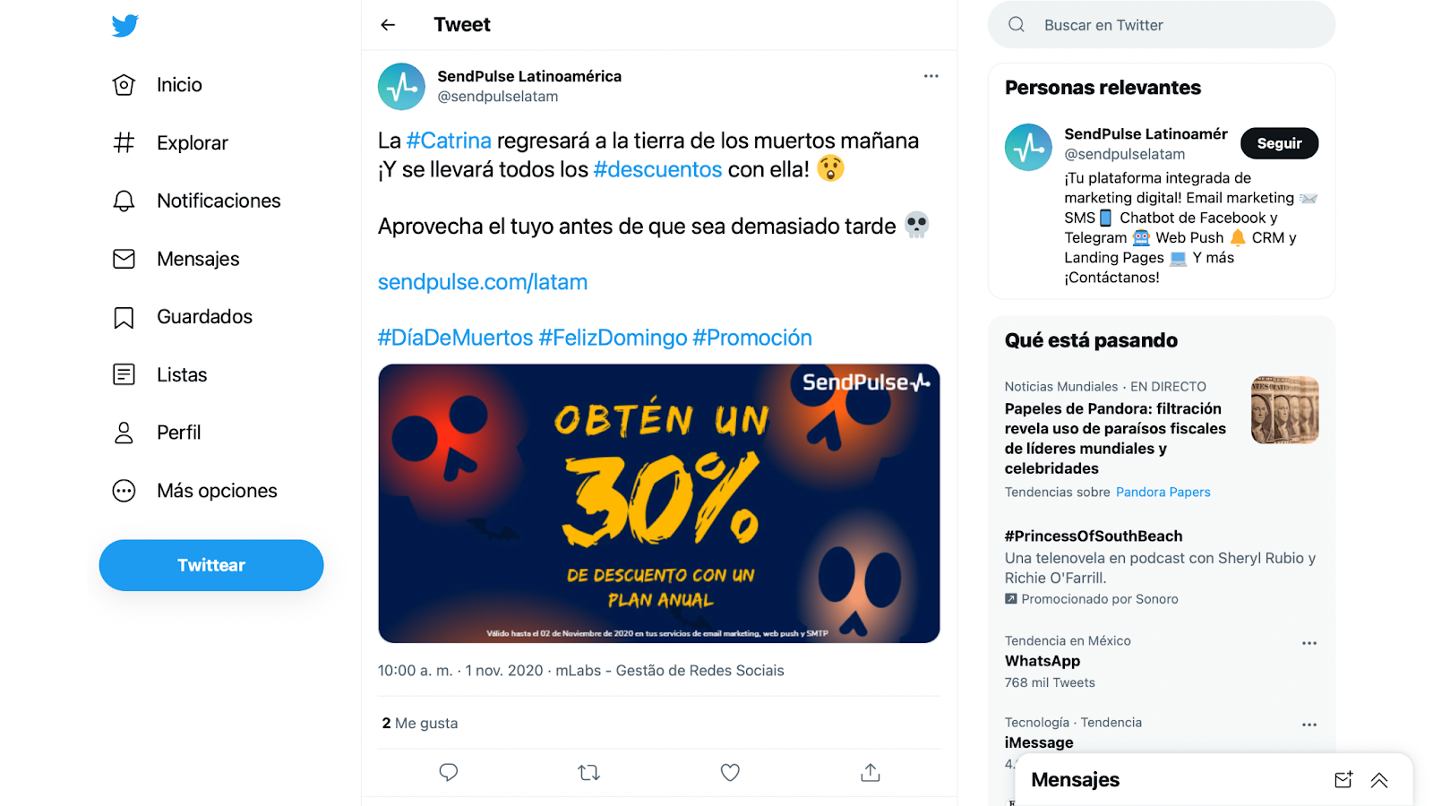This screenshot has width=1433, height=806.
Task: Open the 30% discount promo image
Action: (x=659, y=503)
